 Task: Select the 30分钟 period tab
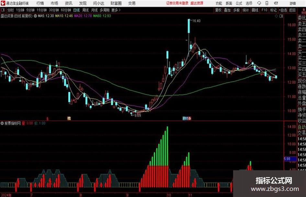coord(54,10)
